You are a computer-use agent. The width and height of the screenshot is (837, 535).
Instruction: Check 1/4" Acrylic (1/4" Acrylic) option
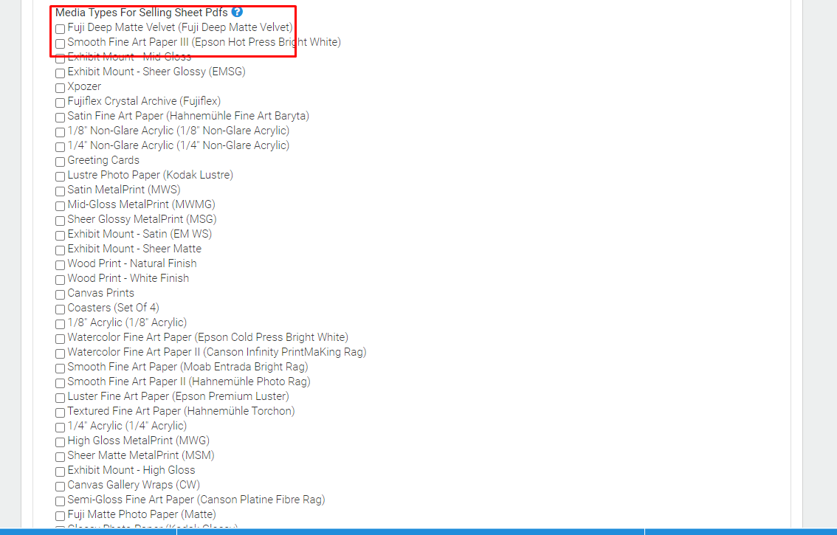tap(61, 428)
